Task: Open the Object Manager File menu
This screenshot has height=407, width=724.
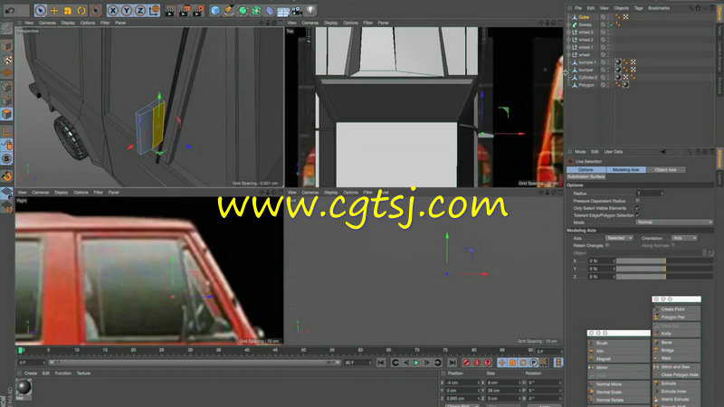Action: coord(577,8)
